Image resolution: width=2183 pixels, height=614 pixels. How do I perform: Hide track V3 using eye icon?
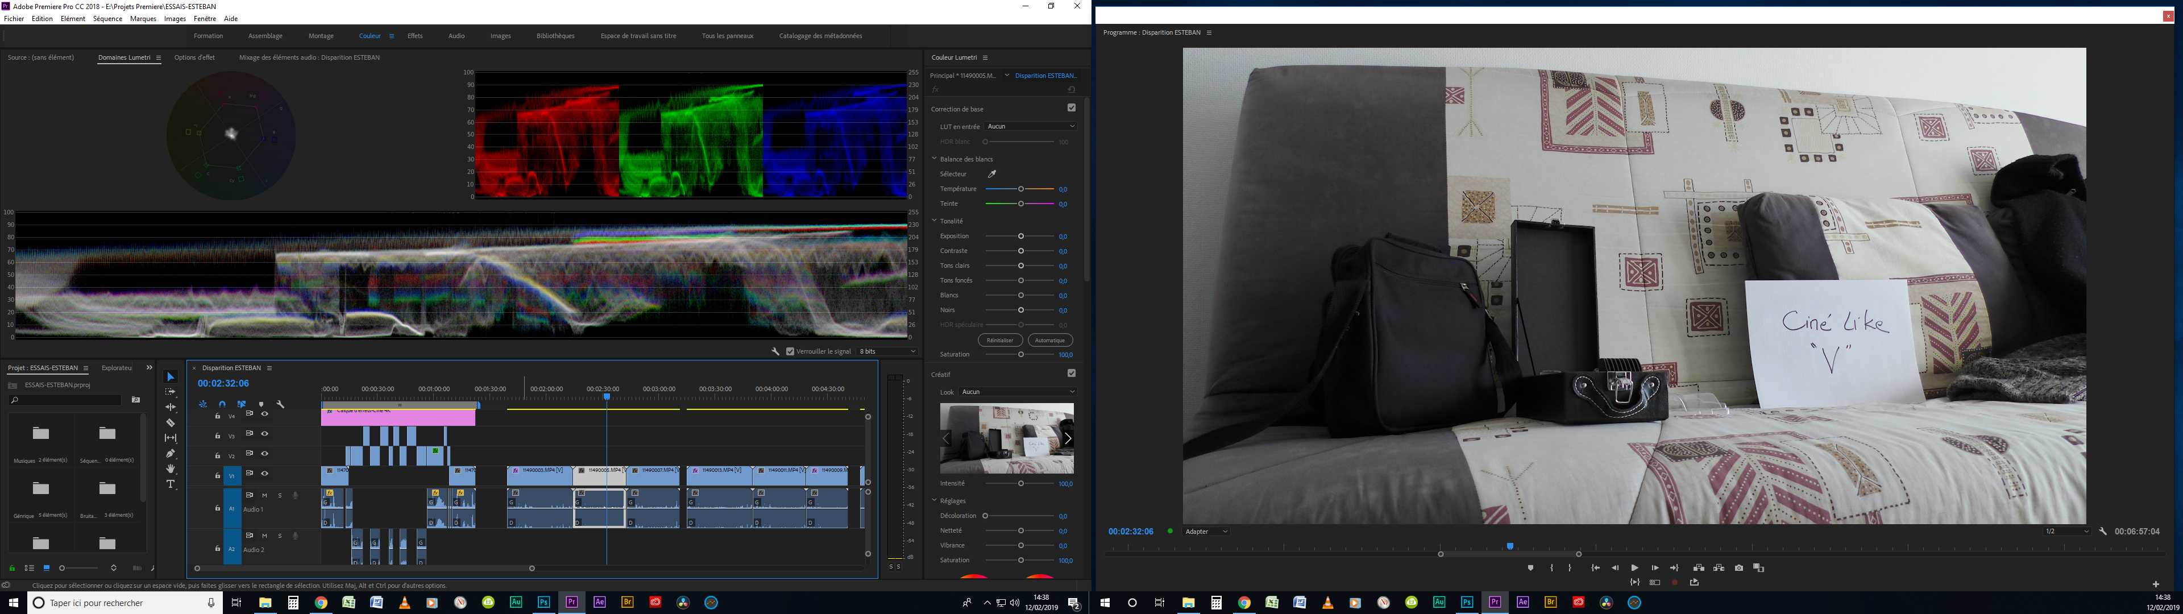[x=264, y=433]
